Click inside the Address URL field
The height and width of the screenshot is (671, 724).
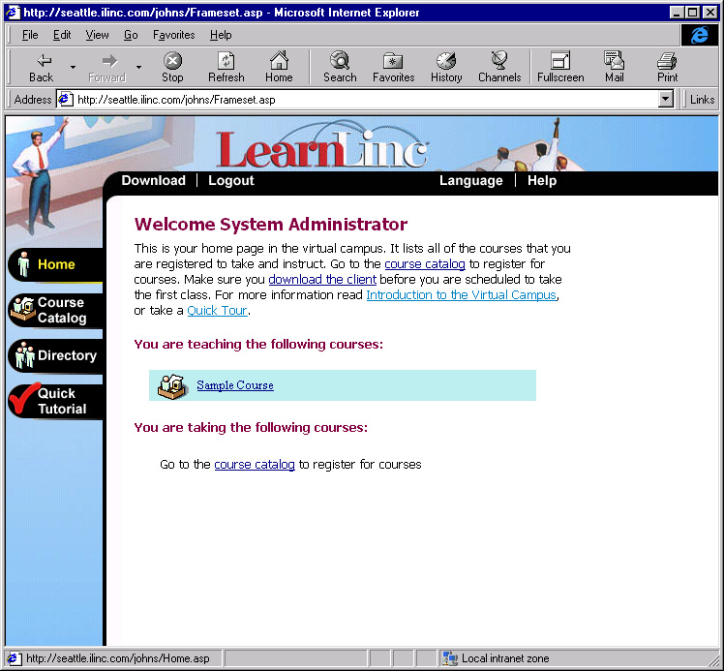point(365,100)
